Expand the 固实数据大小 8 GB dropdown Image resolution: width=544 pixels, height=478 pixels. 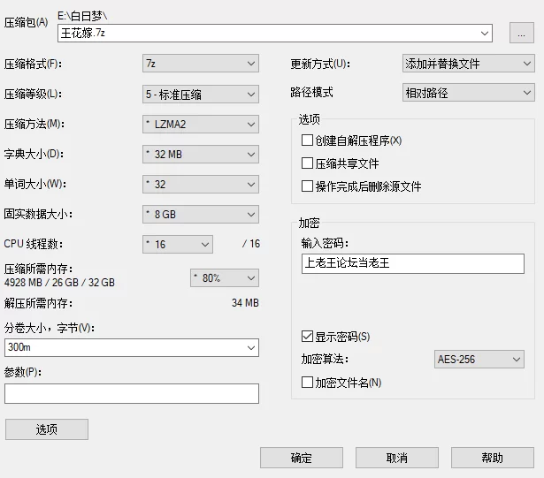pos(201,214)
